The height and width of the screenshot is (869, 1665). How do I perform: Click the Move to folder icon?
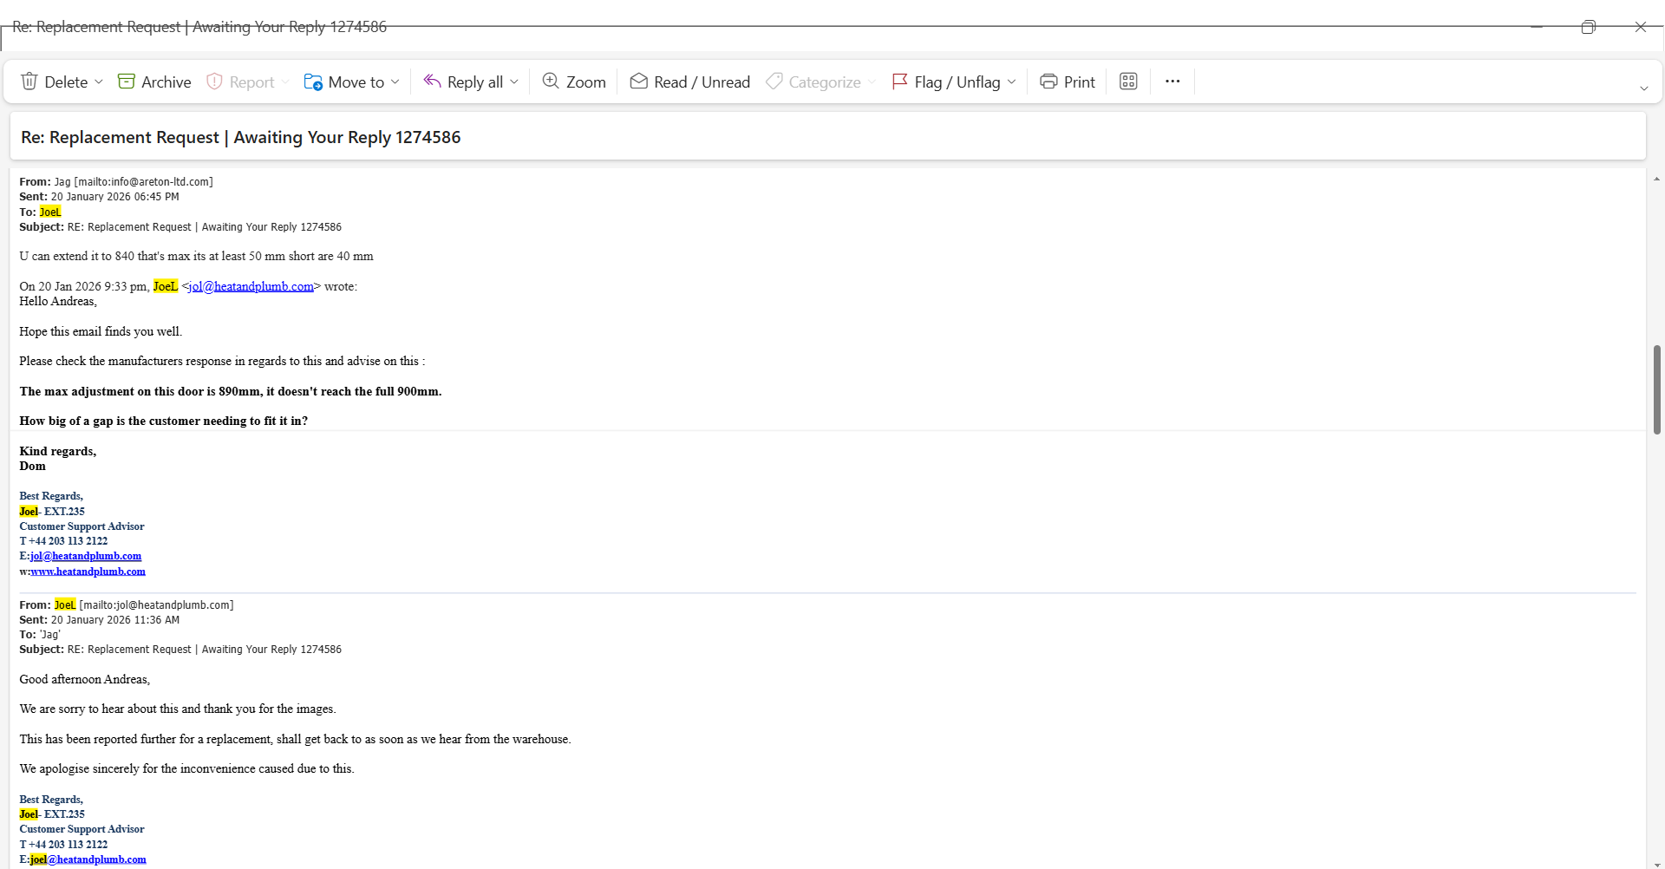tap(313, 82)
